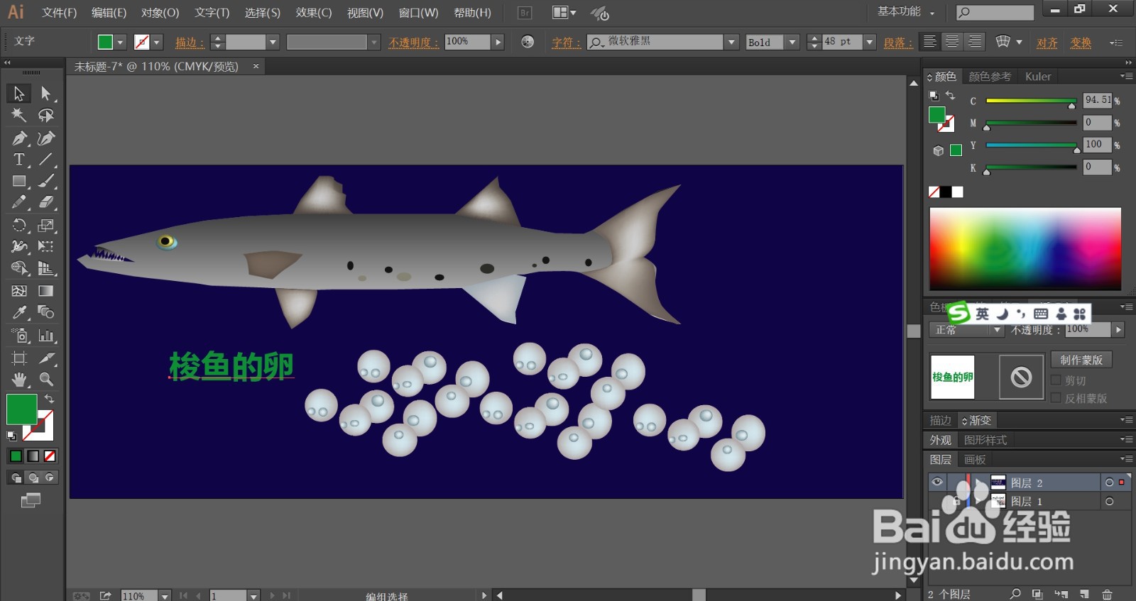1136x601 pixels.
Task: Select the Mesh tool
Action: [x=19, y=290]
